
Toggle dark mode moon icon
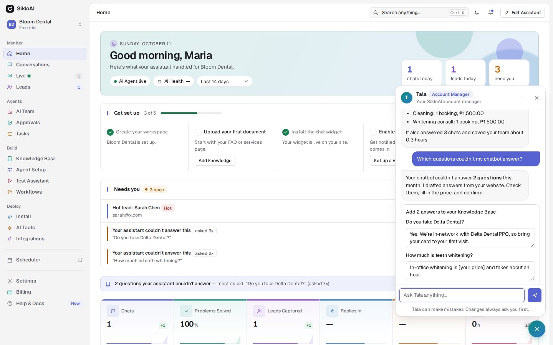[477, 13]
